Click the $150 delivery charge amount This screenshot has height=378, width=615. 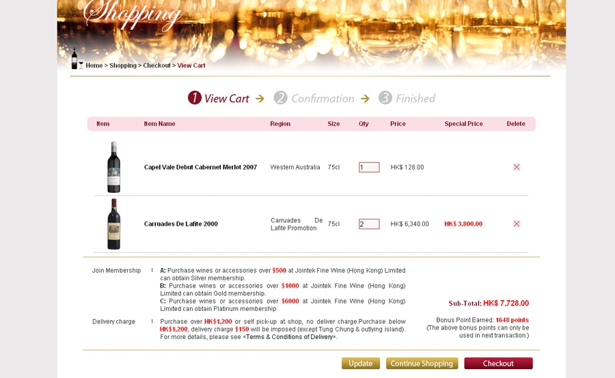[x=242, y=329]
